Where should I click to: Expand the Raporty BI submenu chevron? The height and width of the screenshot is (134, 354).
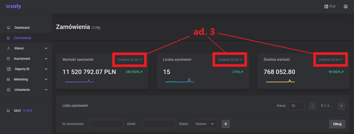46,69
